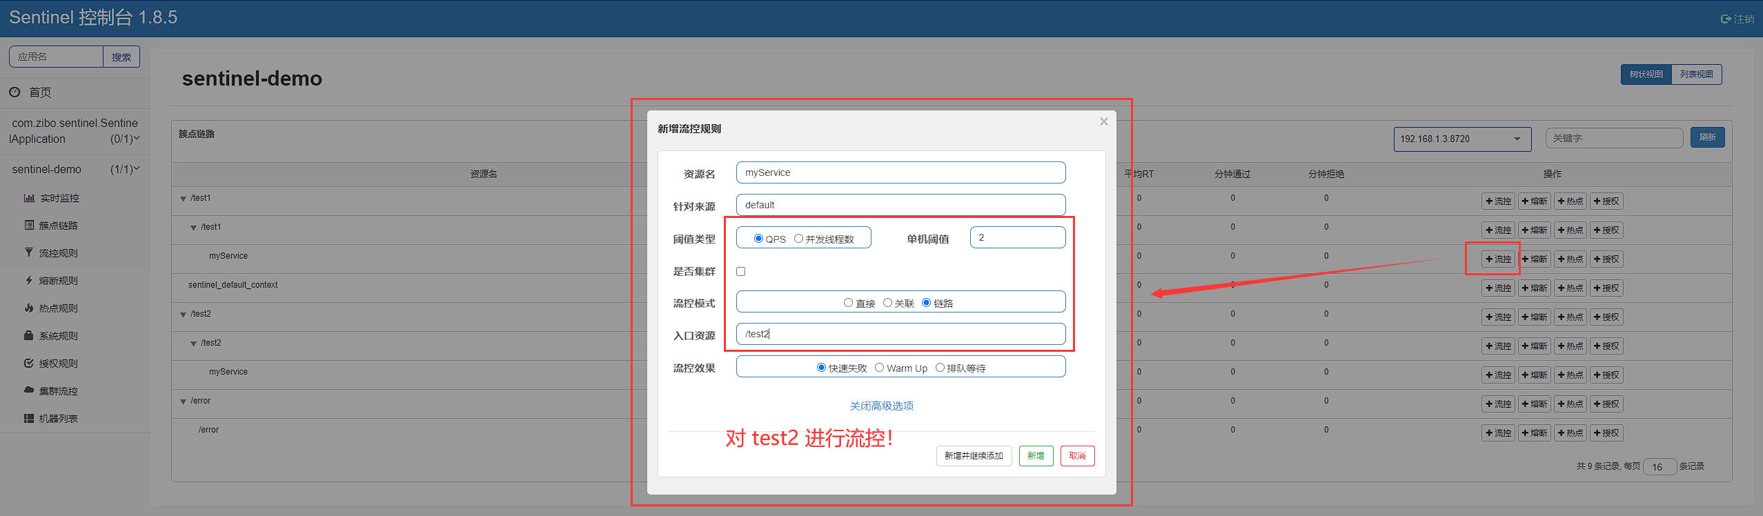
Task: Select 排队等待 control effect
Action: click(x=939, y=368)
